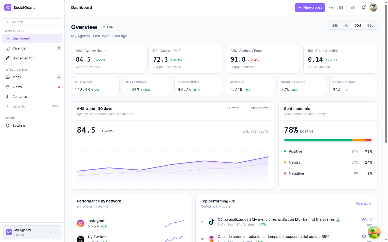Click the Followers stat tile
Screen dimensions: 388x242
pyautogui.click(x=95, y=87)
